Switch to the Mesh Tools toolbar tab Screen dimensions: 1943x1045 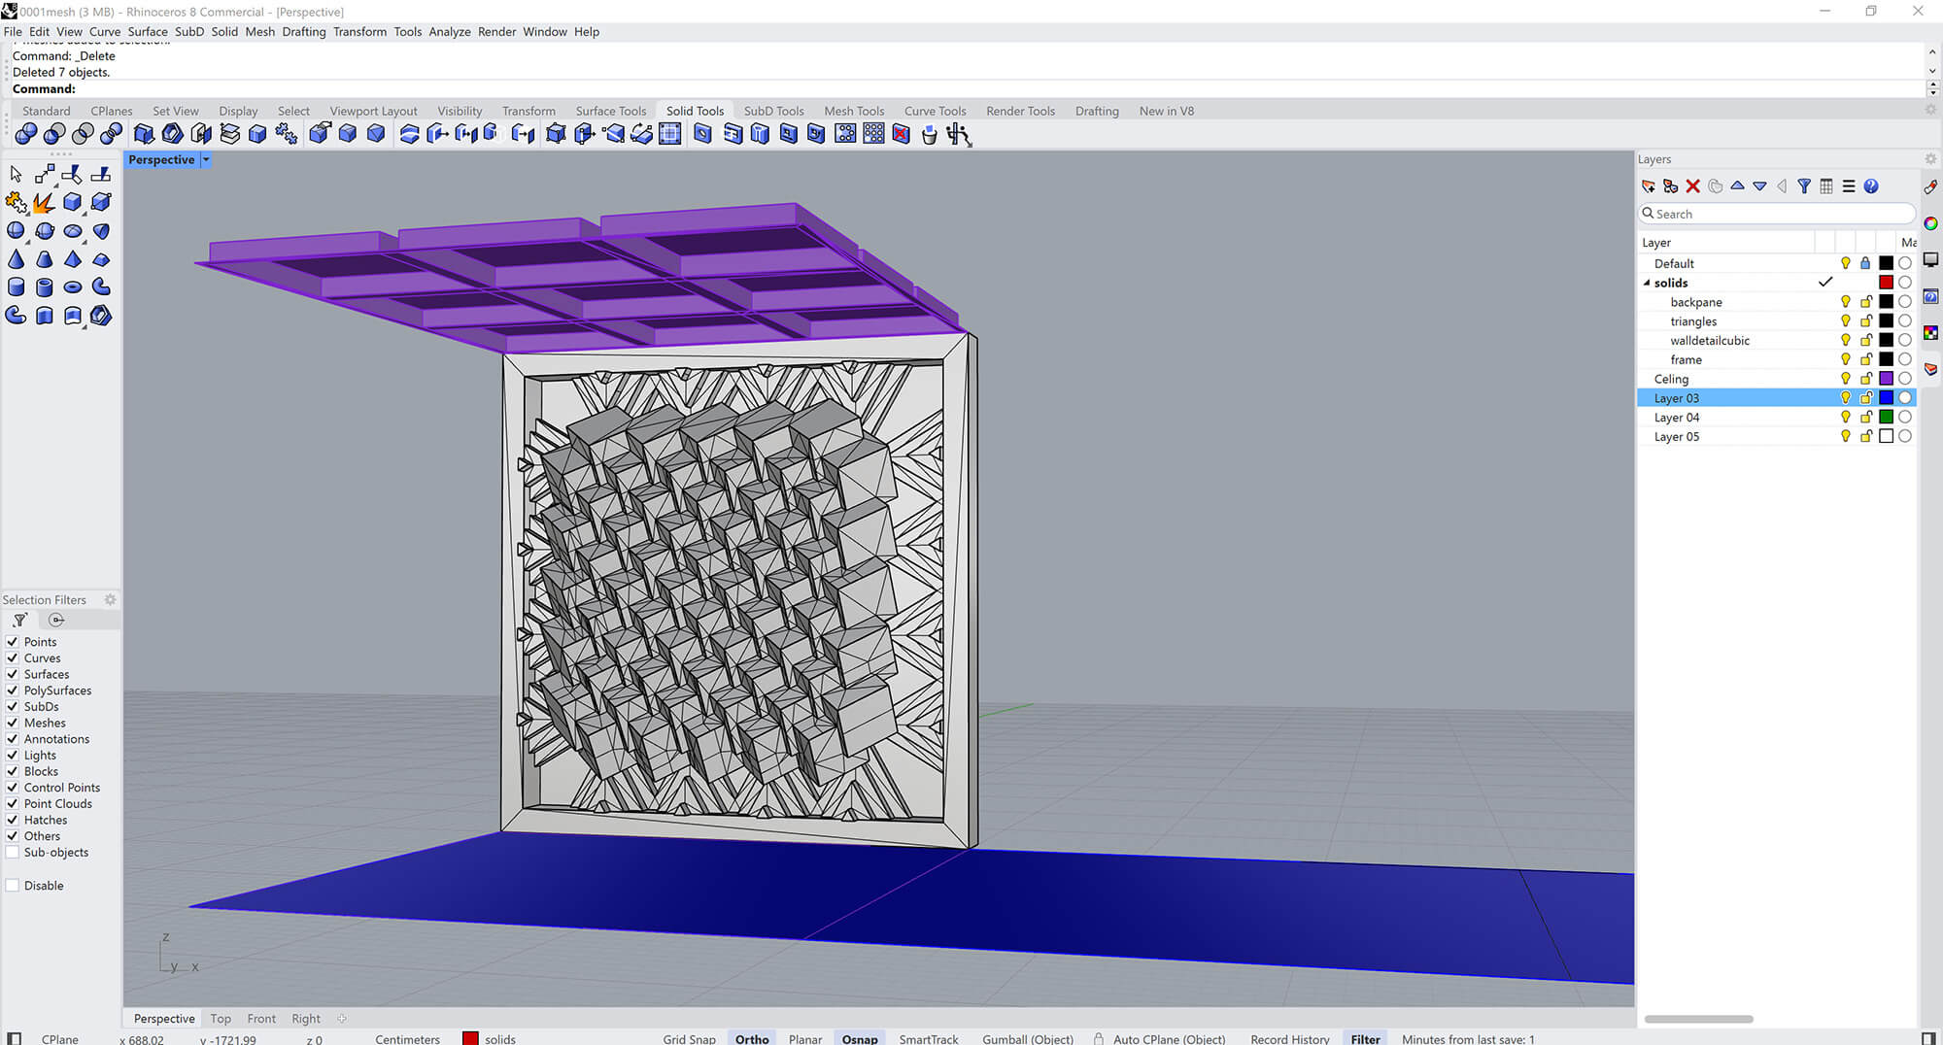tap(854, 111)
